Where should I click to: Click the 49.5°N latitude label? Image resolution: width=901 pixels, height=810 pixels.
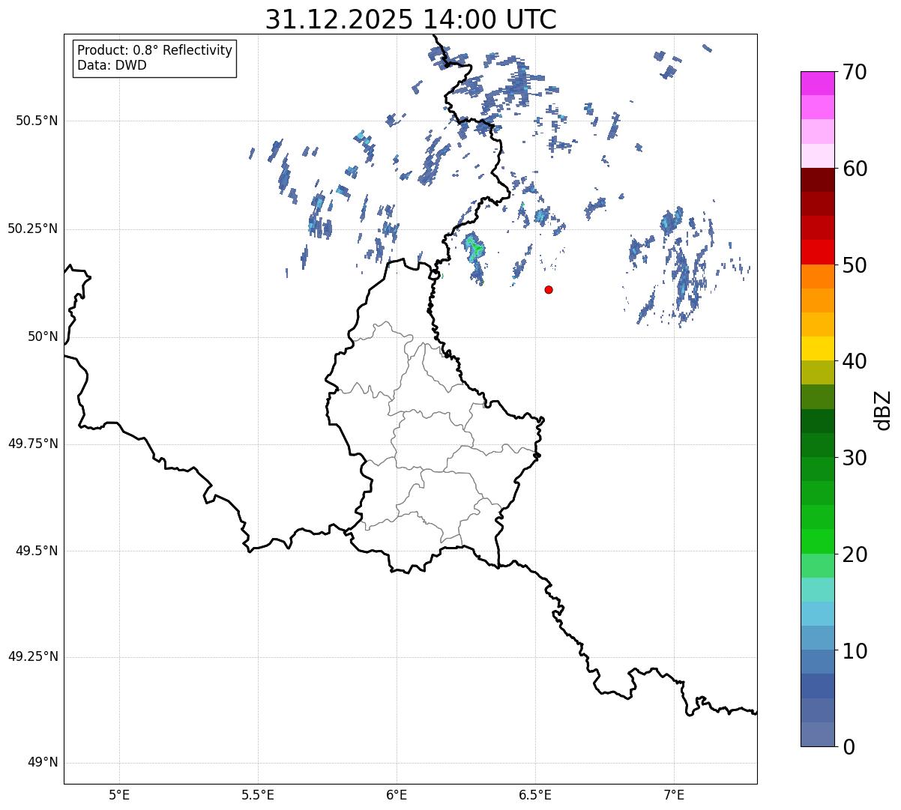pos(36,551)
